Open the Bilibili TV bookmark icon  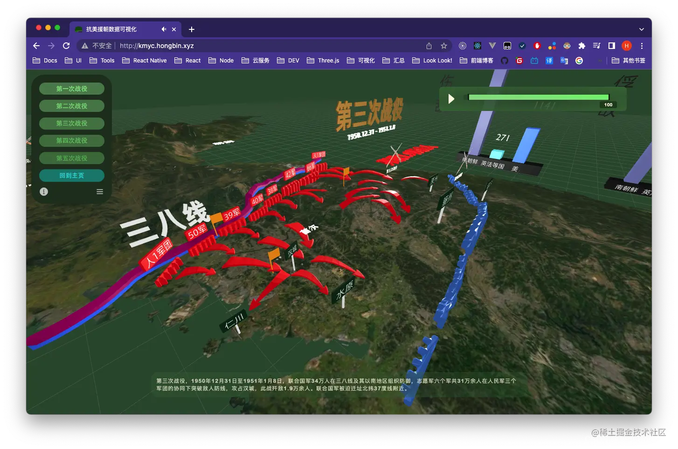[534, 61]
